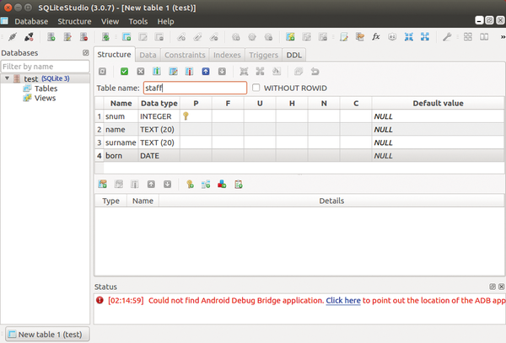The width and height of the screenshot is (506, 343).
Task: Select the Structure tab
Action: tap(114, 55)
